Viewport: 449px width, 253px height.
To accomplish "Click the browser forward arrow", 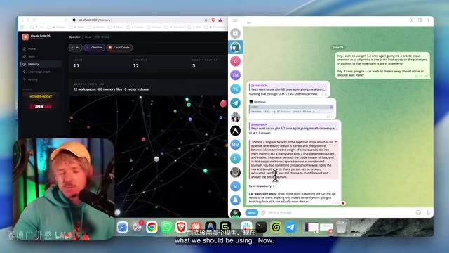I will (28, 20).
